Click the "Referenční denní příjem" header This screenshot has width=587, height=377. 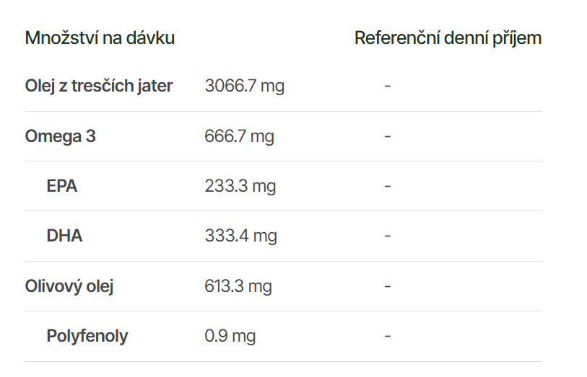pos(448,38)
